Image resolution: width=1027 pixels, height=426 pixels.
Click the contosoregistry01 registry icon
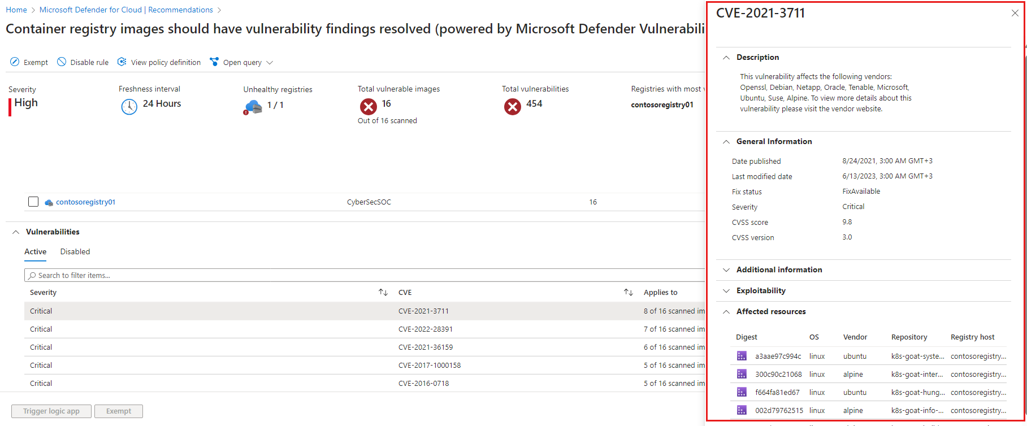point(49,202)
